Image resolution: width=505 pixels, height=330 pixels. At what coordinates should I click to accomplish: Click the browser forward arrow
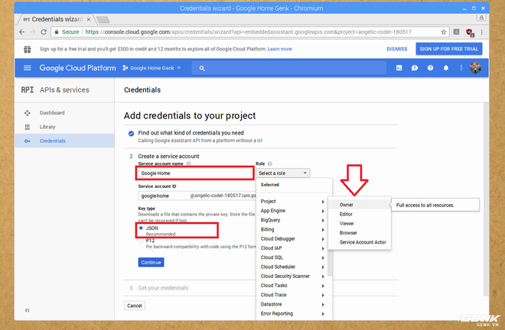coord(33,32)
